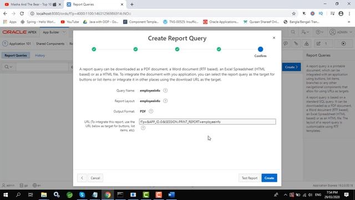Open the APEX header search icon

pos(293,32)
